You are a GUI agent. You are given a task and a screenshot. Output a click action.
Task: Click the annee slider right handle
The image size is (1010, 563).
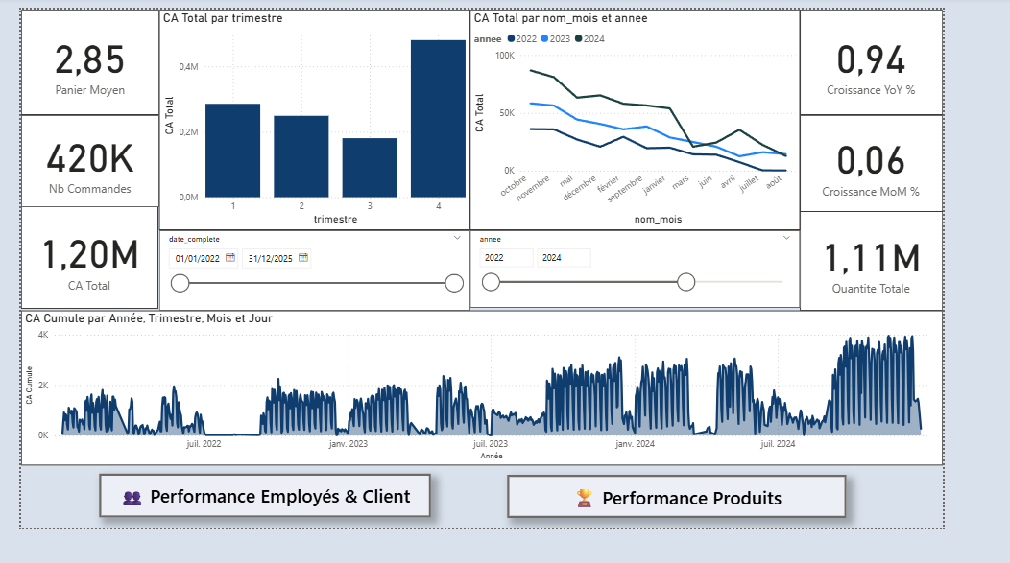[x=686, y=282]
